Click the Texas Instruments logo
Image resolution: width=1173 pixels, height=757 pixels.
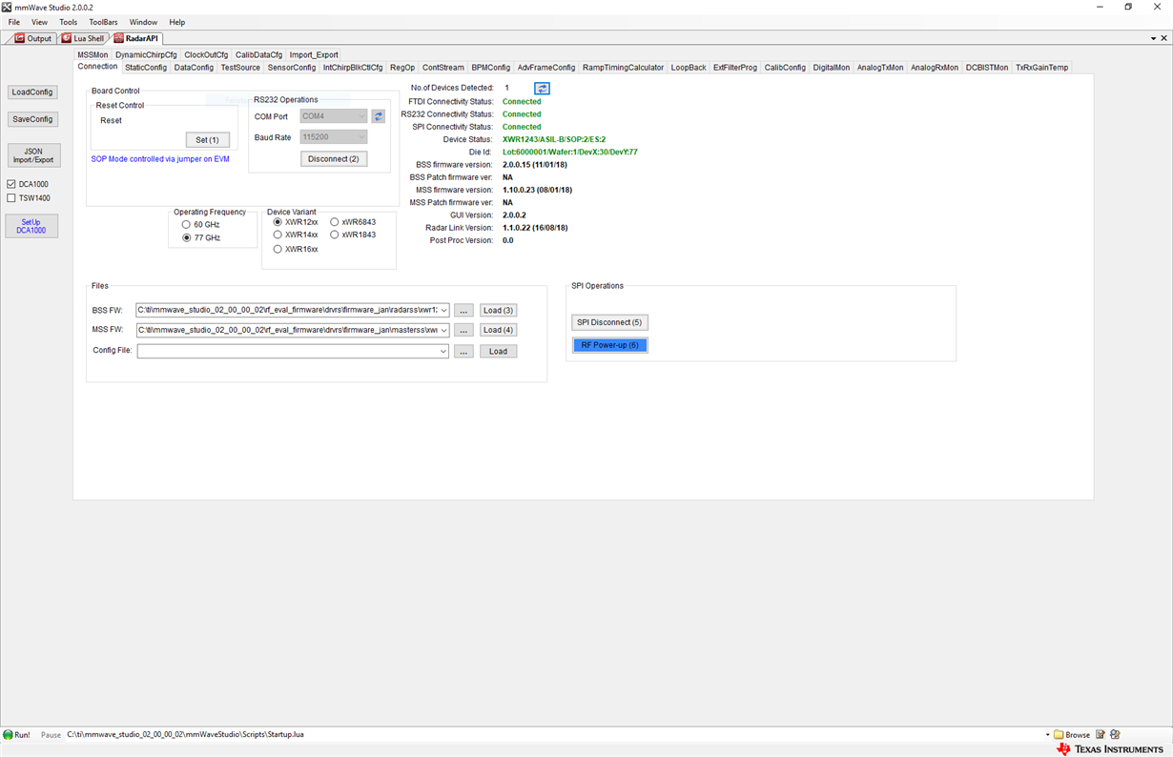(1109, 749)
